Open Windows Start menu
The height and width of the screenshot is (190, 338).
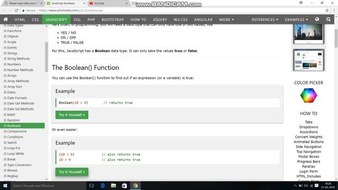[5, 185]
